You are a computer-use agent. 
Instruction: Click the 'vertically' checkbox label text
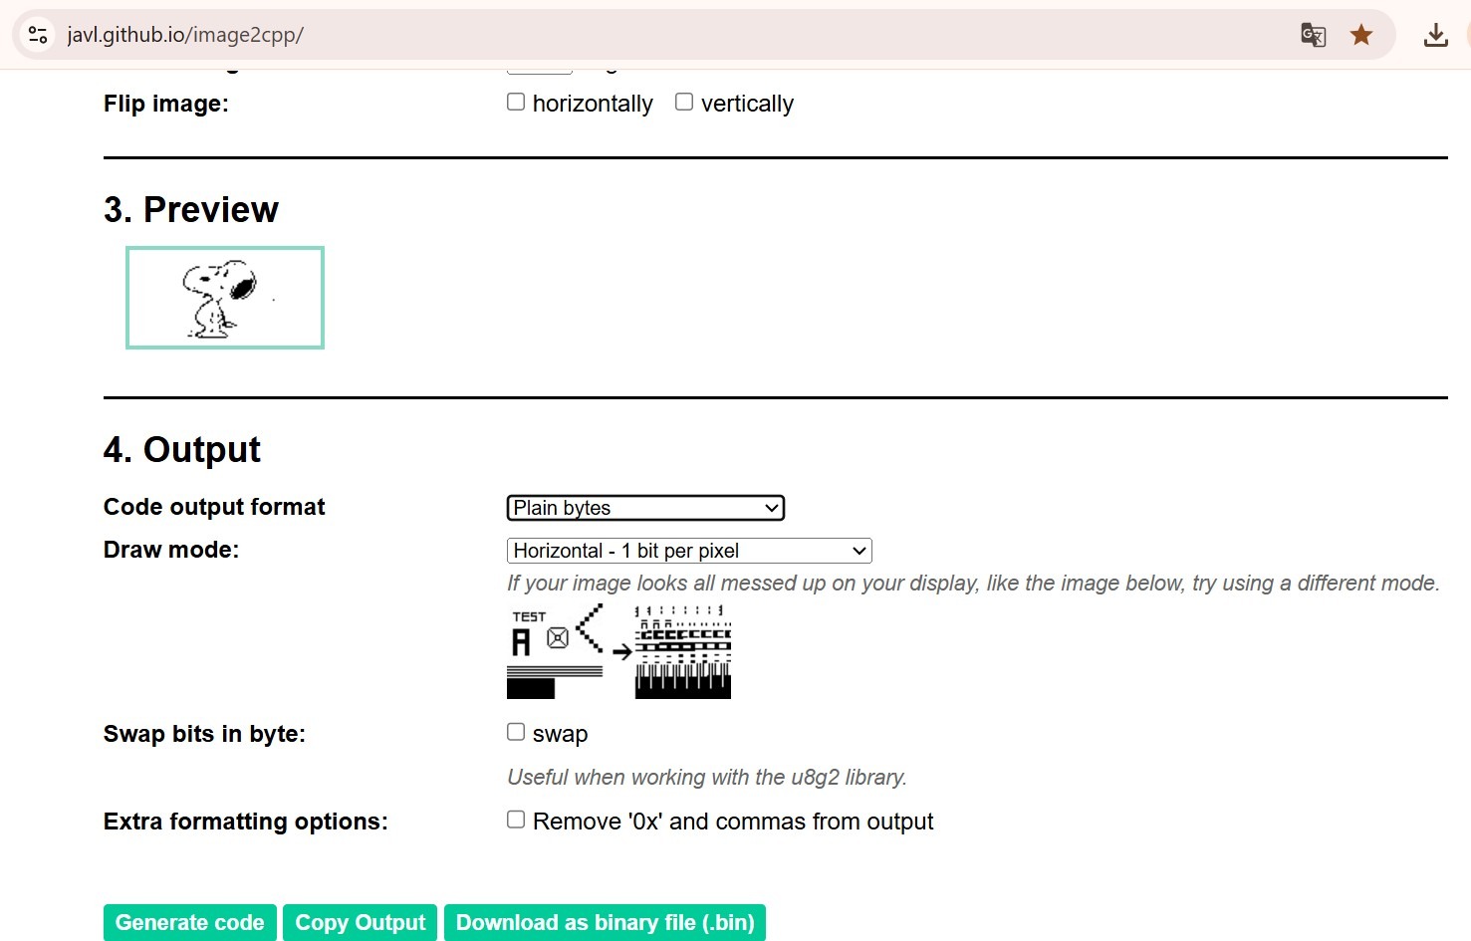(747, 104)
